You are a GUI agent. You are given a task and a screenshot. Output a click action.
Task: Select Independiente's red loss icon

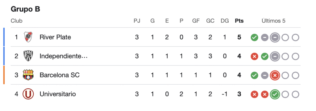255,56
